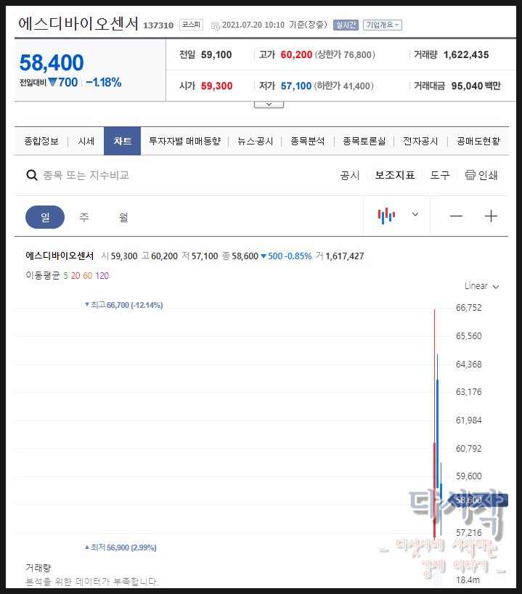Click the 최저 56,900 low marker
The height and width of the screenshot is (594, 522).
(121, 548)
